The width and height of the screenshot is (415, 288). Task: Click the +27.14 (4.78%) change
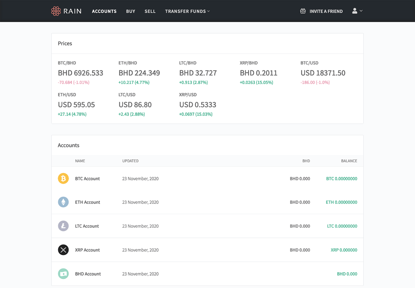(x=72, y=114)
